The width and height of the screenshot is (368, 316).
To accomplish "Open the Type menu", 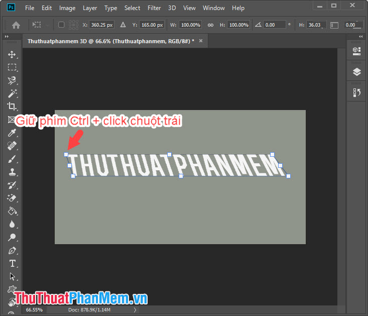I will [111, 8].
